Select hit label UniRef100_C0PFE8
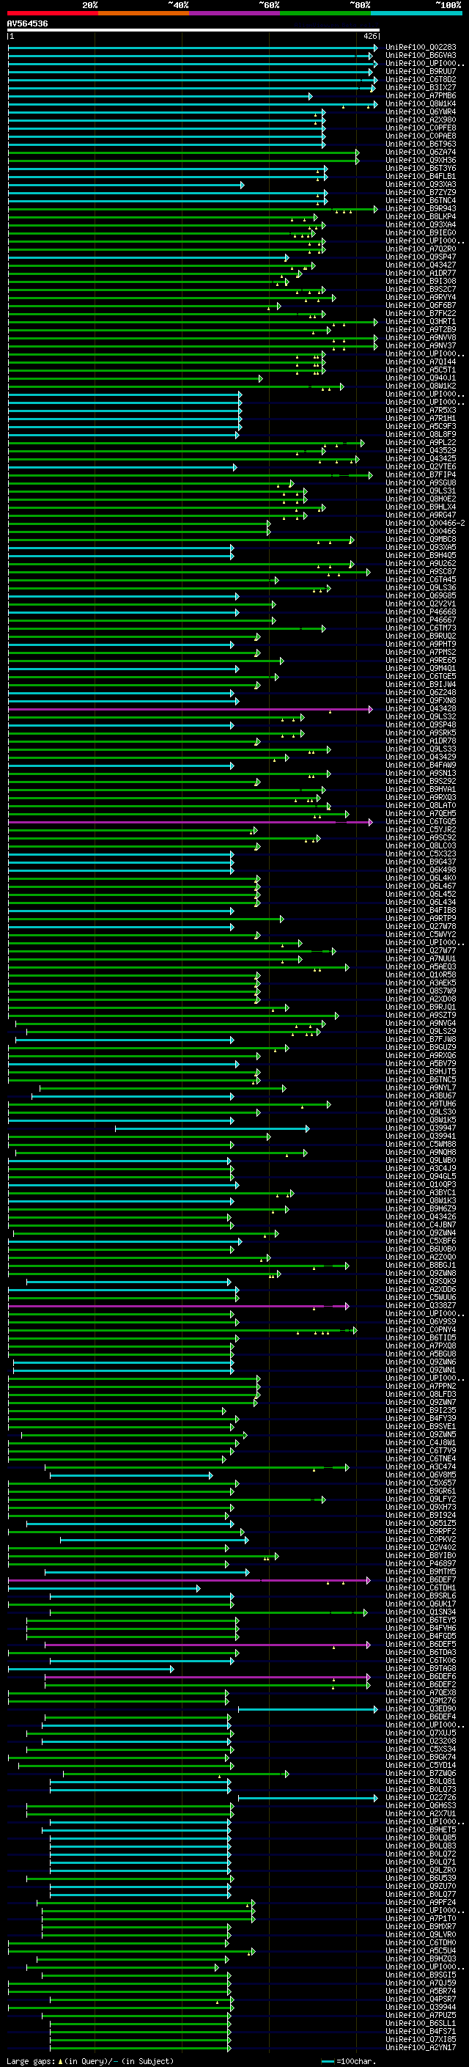 coord(421,128)
